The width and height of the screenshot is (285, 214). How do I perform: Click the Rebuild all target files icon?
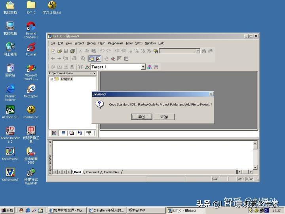pyautogui.click(x=66, y=67)
